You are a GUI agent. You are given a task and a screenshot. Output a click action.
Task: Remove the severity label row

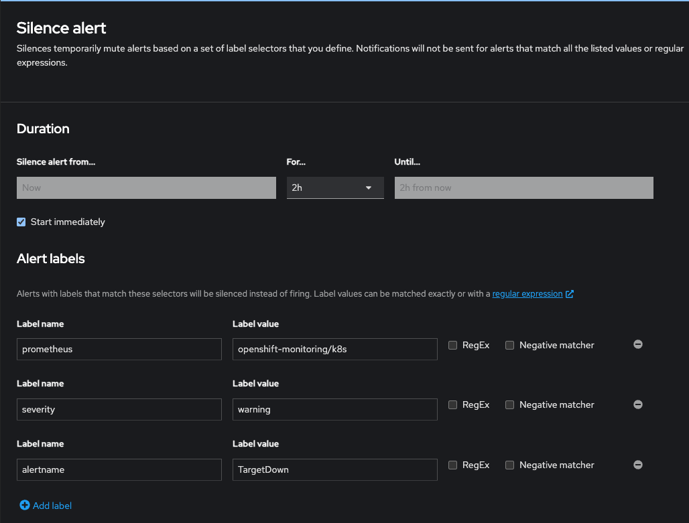coord(638,404)
